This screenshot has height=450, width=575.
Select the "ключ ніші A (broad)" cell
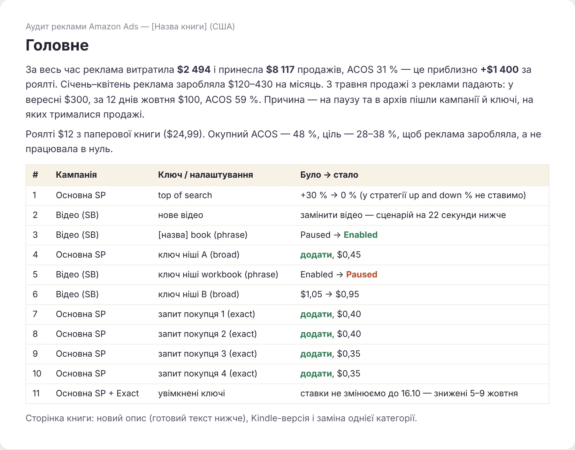(x=199, y=255)
